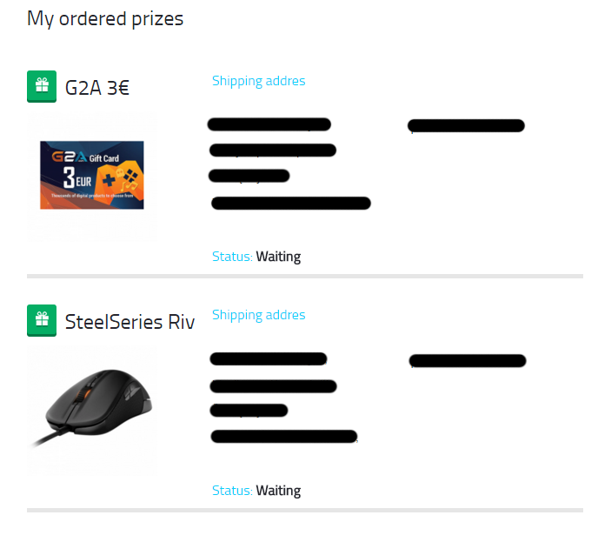Click the green gift icon beside SteelSeries Riv
The height and width of the screenshot is (542, 598).
pos(42,320)
